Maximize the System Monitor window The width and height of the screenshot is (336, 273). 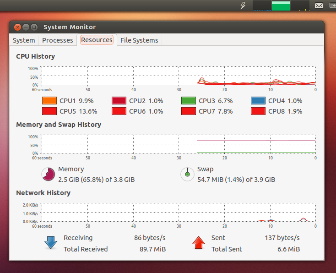pyautogui.click(x=34, y=27)
